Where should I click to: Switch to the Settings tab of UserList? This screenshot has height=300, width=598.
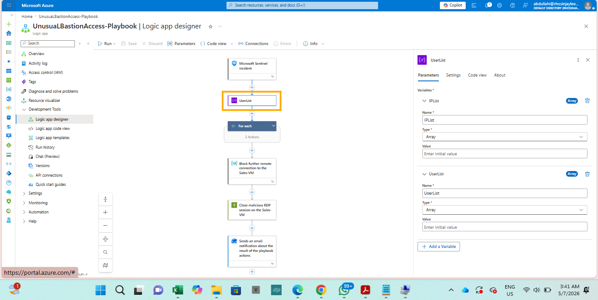tap(453, 75)
